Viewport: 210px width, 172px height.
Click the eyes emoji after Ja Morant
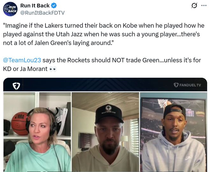53,69
